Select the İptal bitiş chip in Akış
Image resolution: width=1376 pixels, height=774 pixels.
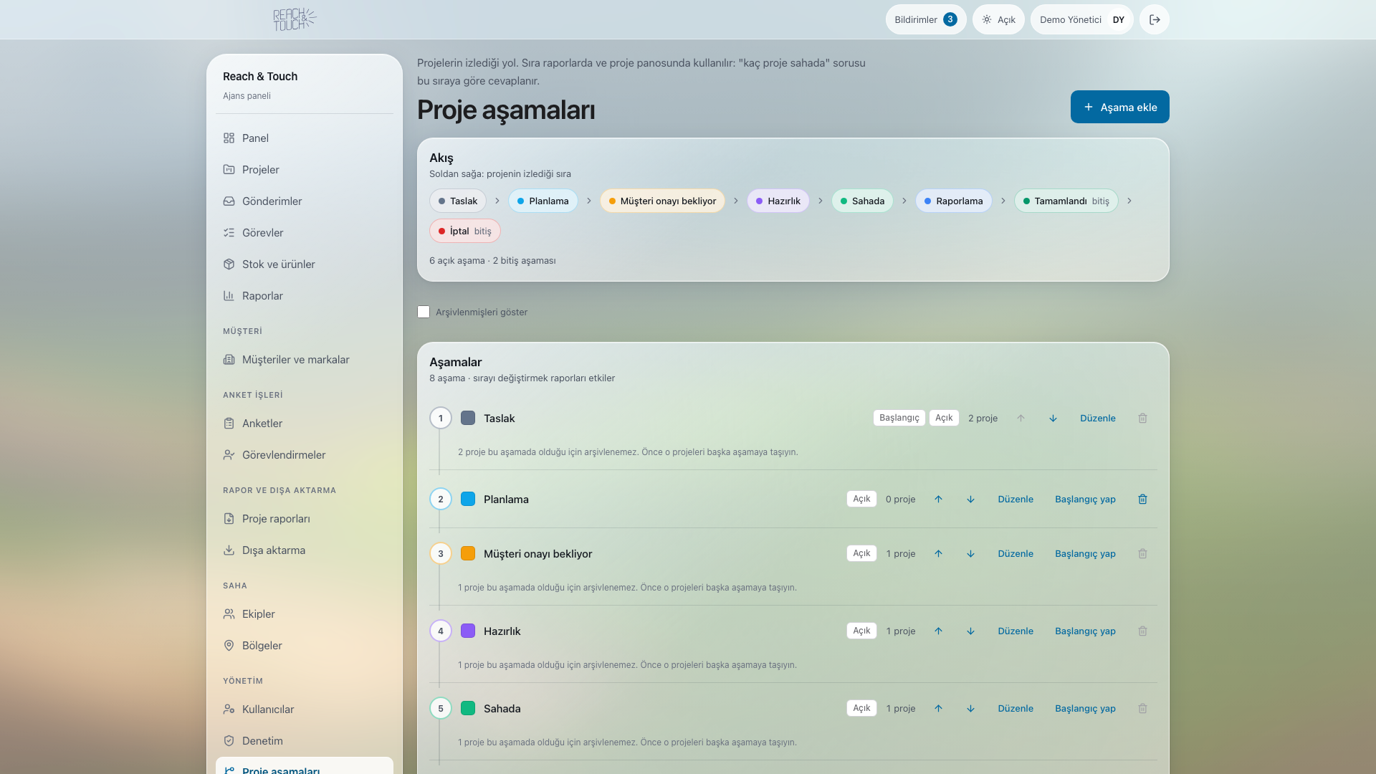[464, 231]
